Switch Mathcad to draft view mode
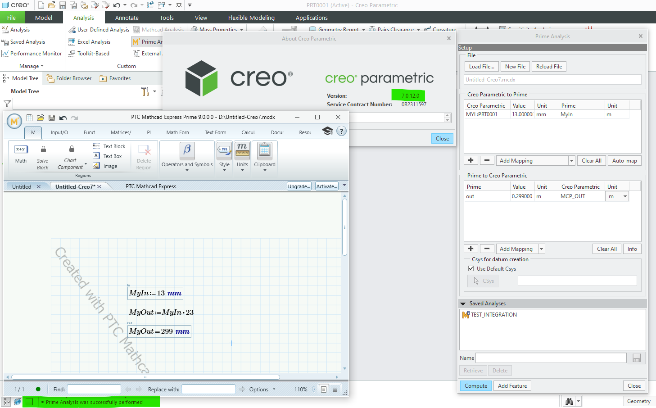656x408 pixels. (x=335, y=389)
